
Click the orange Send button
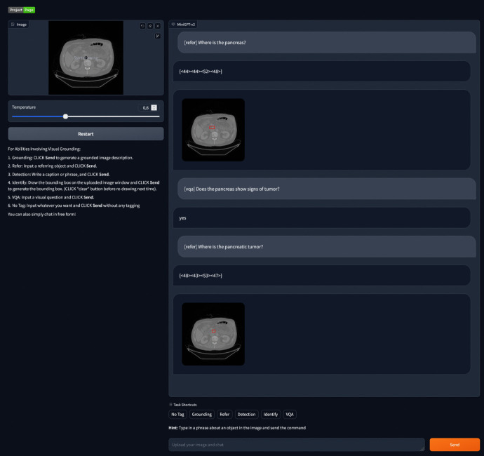coord(455,445)
